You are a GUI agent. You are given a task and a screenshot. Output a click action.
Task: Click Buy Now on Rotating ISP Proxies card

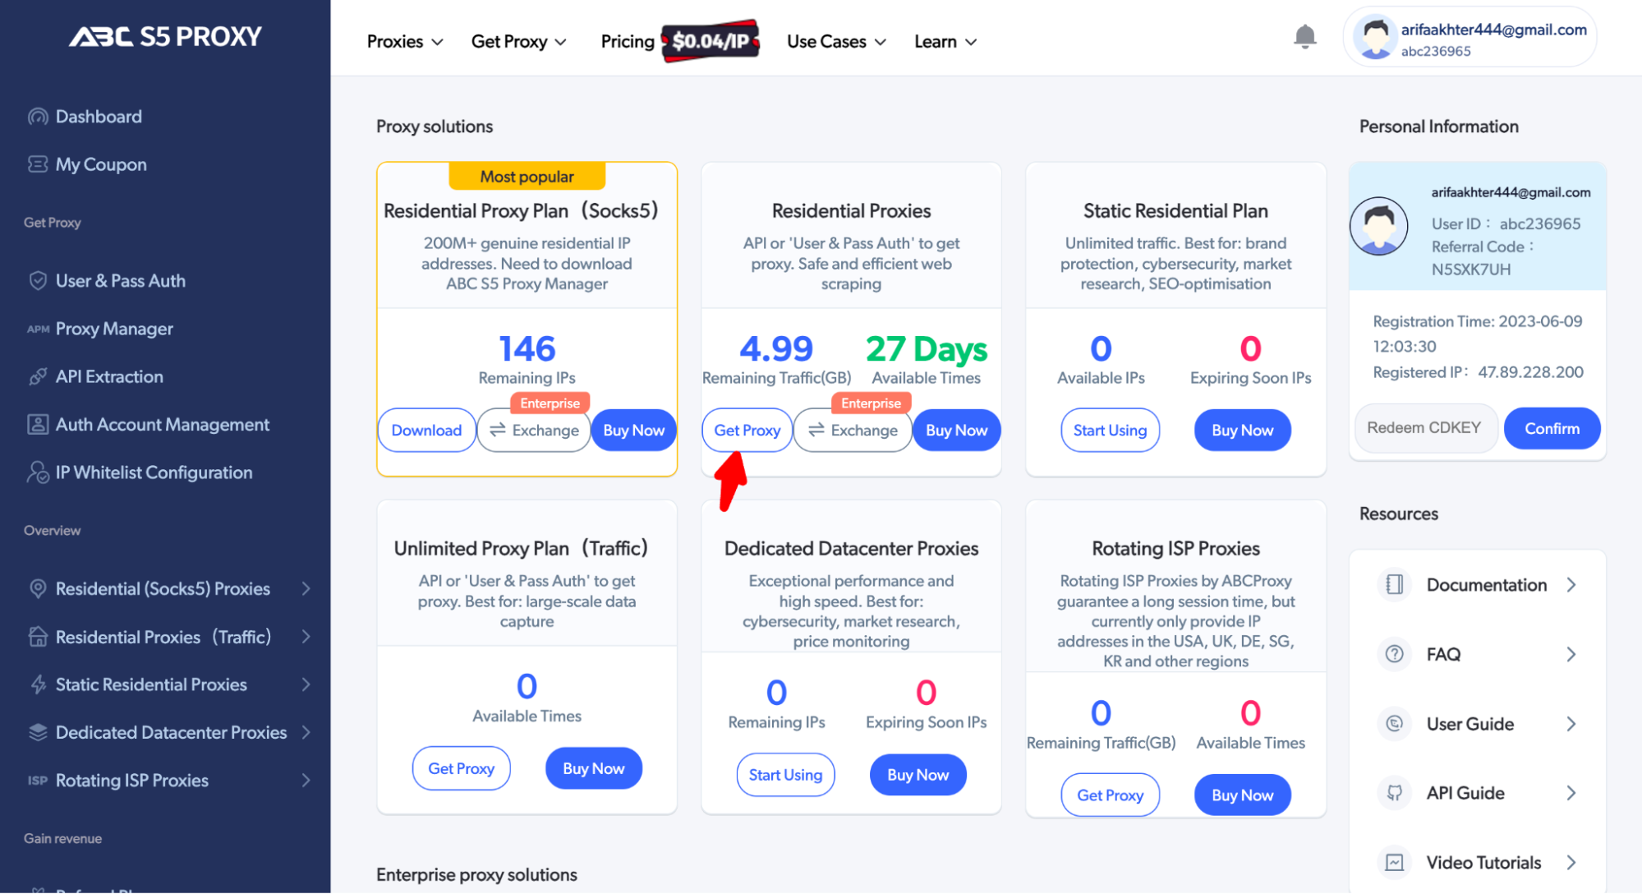tap(1242, 795)
